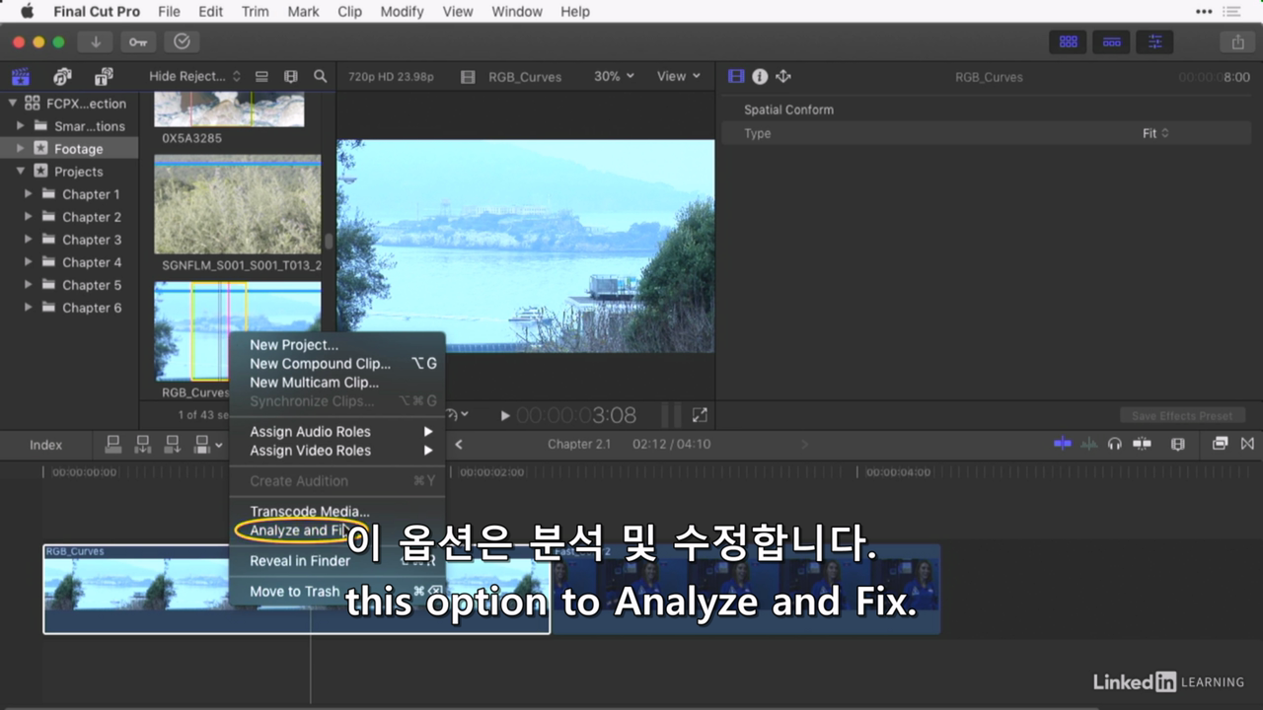The height and width of the screenshot is (710, 1263).
Task: Show Background Tasks checkmark icon
Action: click(x=182, y=41)
